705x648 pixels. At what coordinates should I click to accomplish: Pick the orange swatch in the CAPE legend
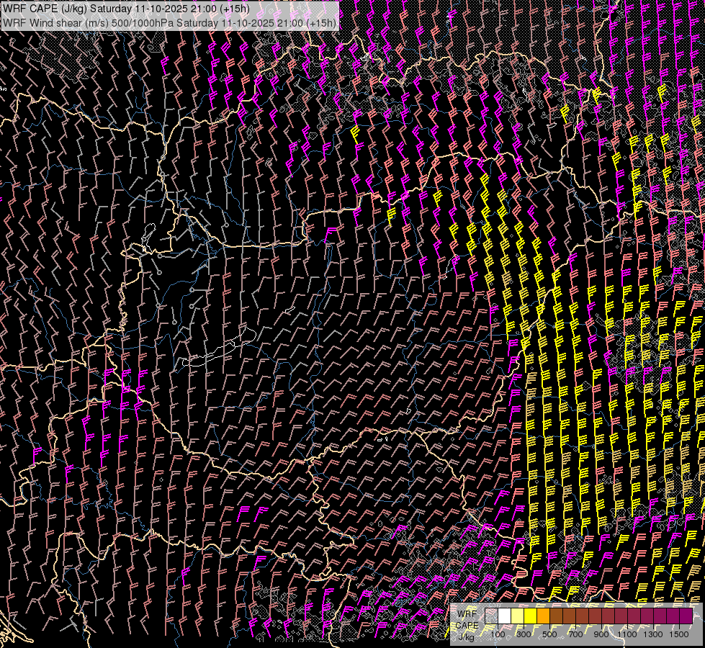[543, 616]
